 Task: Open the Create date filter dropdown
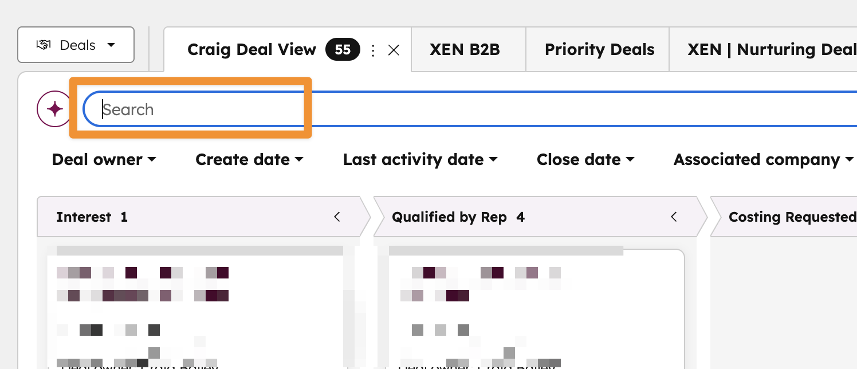coord(249,159)
